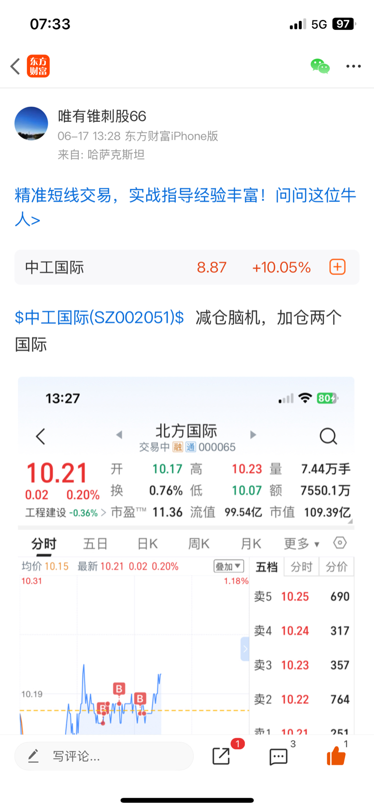Tap the cellular signal bars in status bar
The height and width of the screenshot is (811, 374).
click(298, 24)
